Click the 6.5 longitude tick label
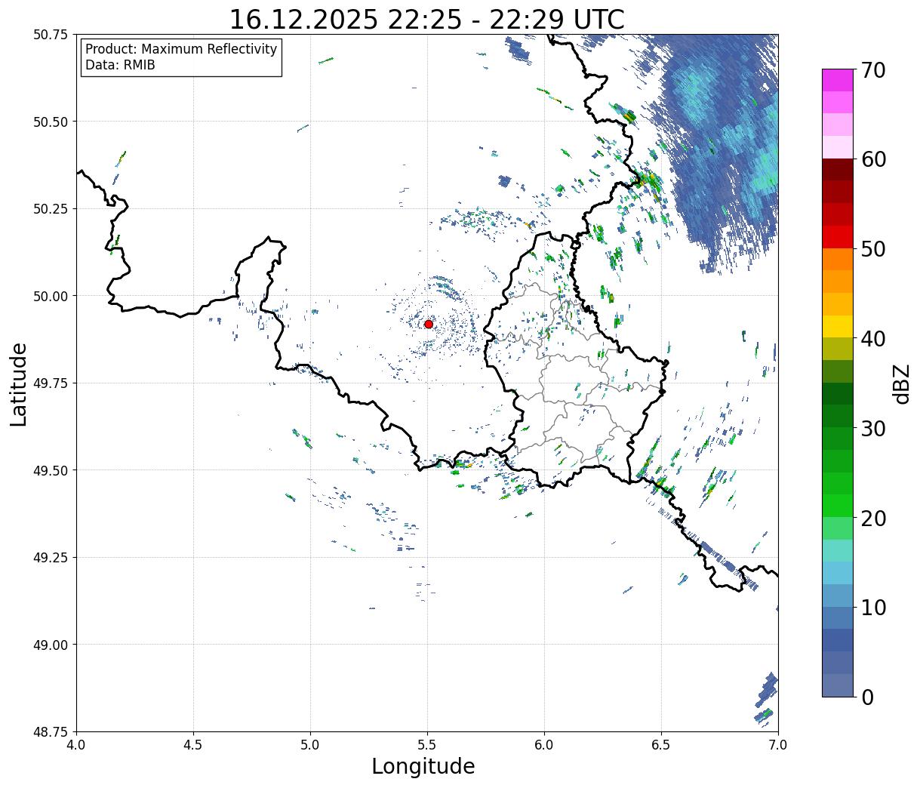 click(661, 744)
